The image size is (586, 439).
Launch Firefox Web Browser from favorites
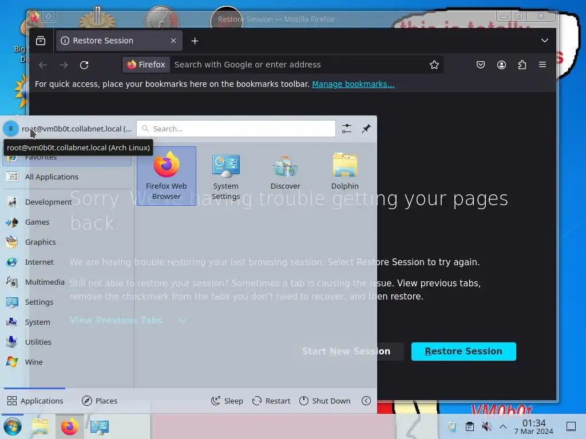coord(167,176)
